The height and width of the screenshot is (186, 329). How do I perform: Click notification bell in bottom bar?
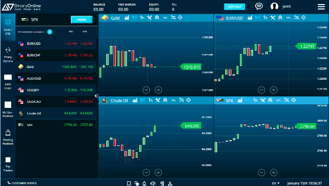point(144,183)
